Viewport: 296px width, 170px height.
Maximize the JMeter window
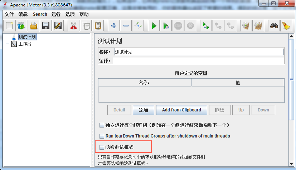click(273, 4)
